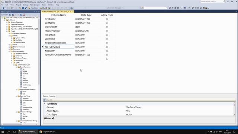
Task: Click the Windows Start button
Action: click(x=3, y=132)
